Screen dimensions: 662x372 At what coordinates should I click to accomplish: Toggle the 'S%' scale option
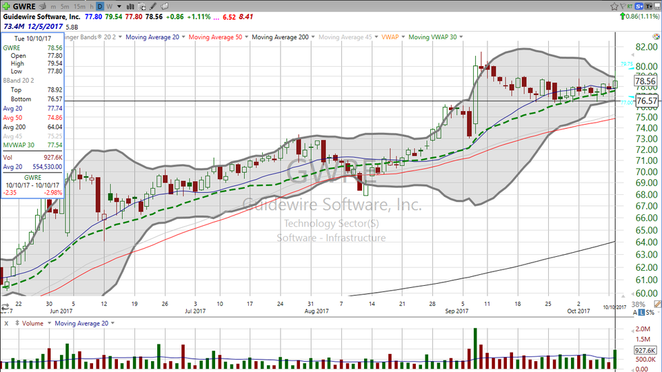650,313
